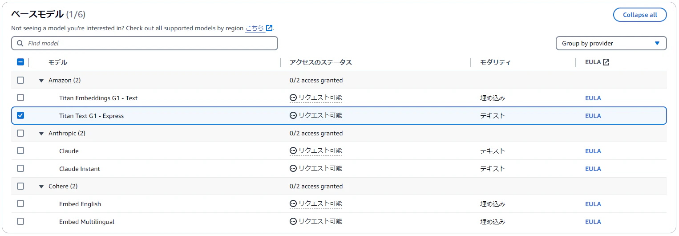Select the Claude model checkbox
The image size is (679, 236).
click(x=20, y=151)
